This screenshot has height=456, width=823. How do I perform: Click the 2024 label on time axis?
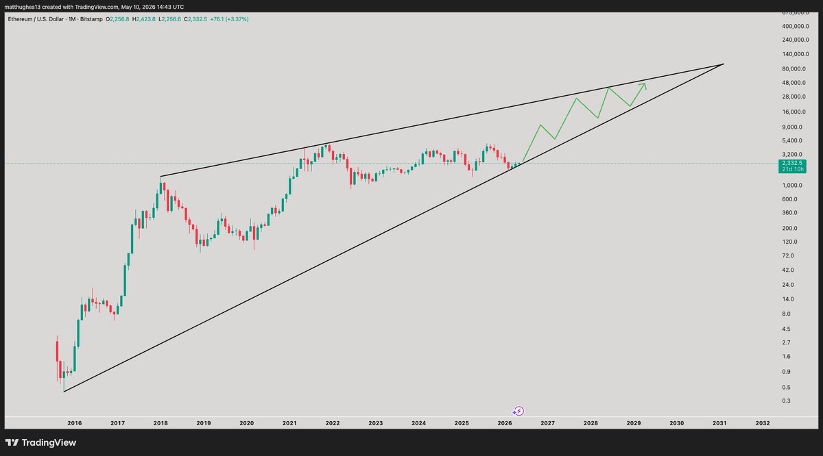coord(418,424)
